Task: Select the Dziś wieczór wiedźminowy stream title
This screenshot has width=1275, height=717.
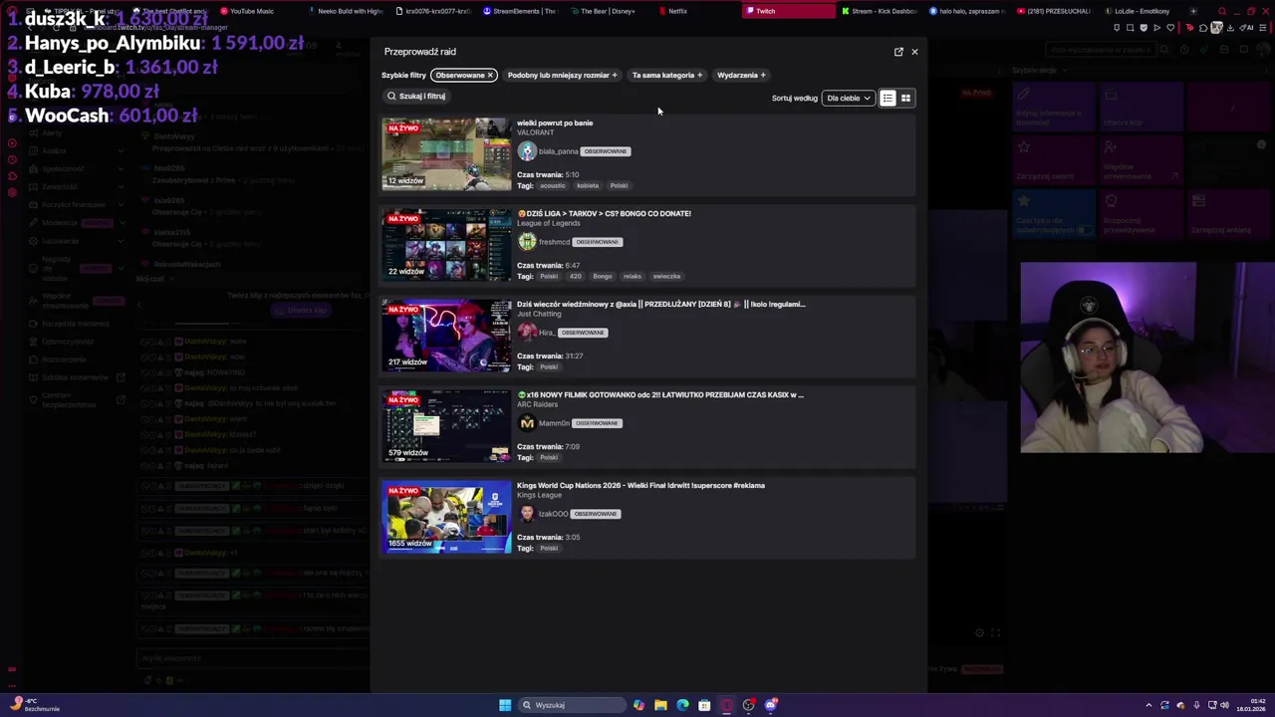Action: pos(661,305)
